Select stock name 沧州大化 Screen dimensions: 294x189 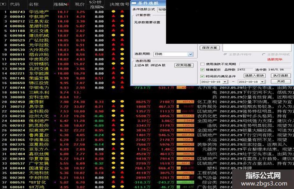click(39, 116)
